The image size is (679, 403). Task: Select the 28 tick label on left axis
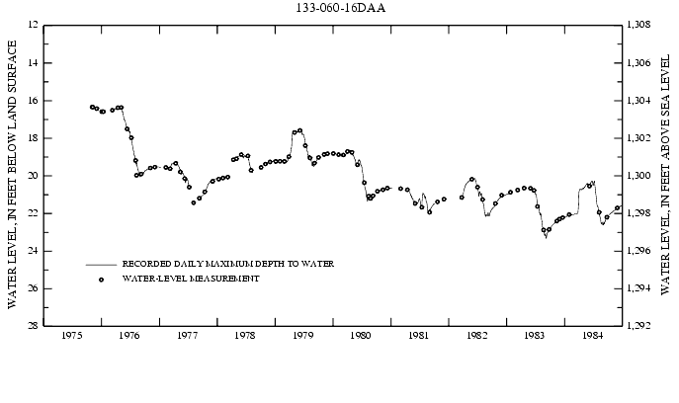pos(34,326)
